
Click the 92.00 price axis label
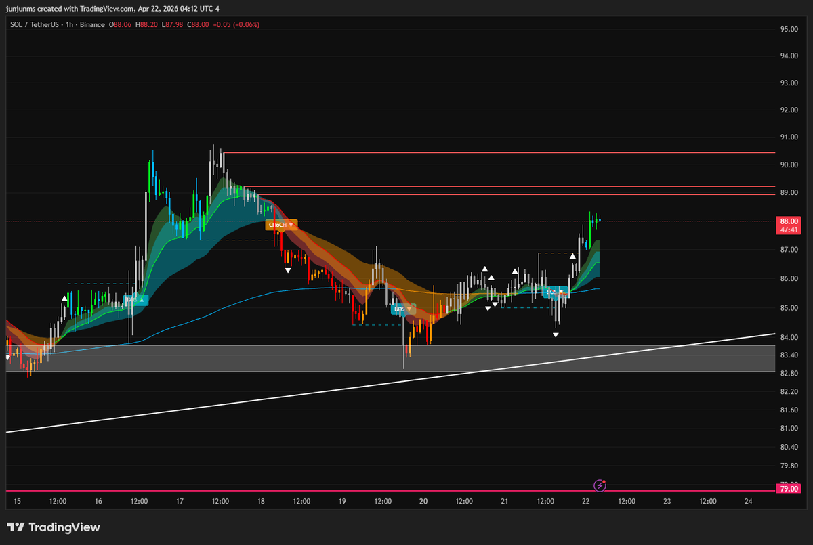click(789, 110)
